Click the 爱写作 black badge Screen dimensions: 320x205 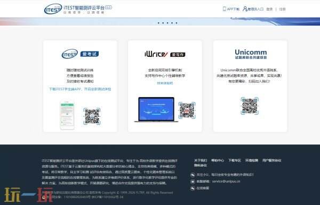(x=178, y=55)
